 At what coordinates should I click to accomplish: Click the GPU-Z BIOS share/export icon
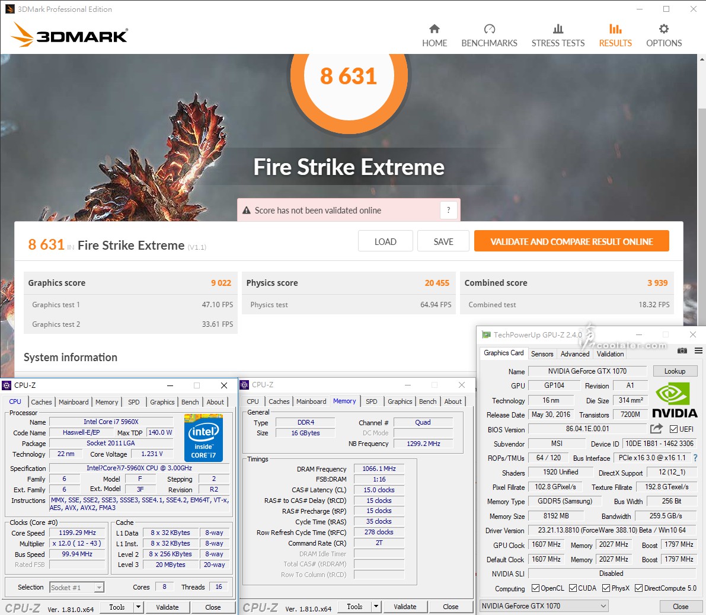(656, 428)
